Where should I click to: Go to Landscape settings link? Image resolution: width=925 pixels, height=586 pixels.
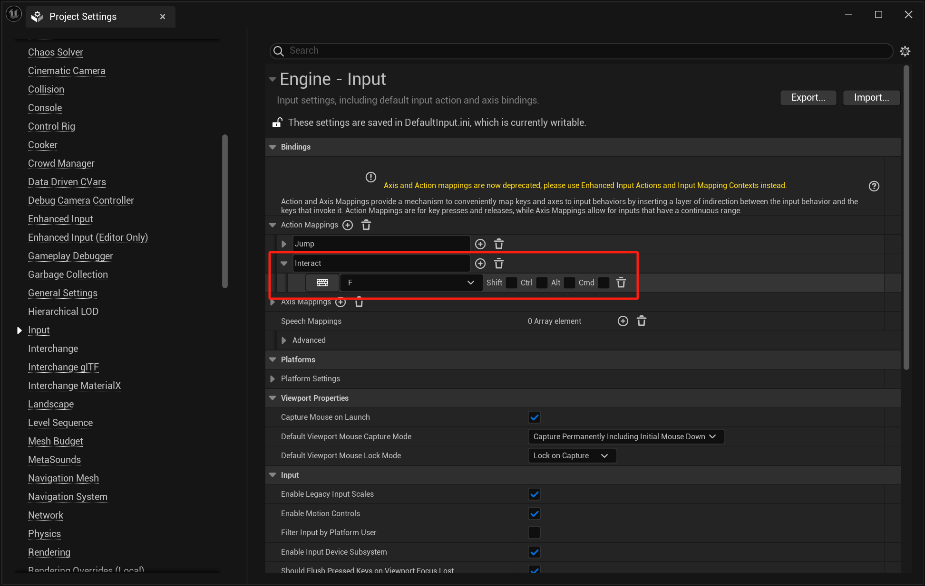[x=51, y=404]
